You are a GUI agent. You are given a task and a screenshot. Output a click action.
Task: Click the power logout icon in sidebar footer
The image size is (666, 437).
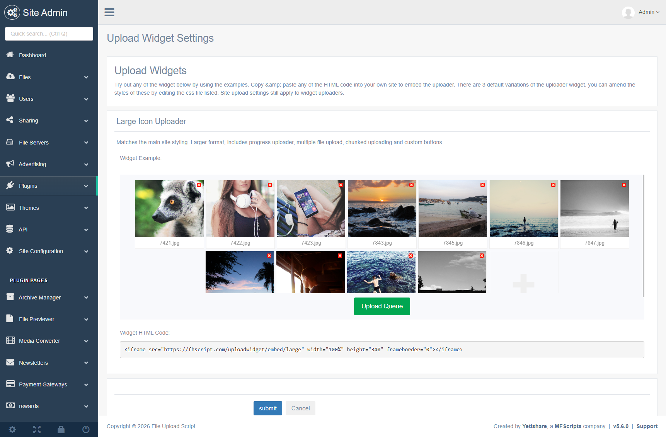tap(86, 429)
